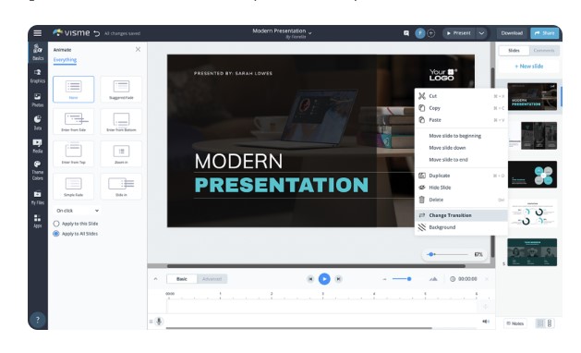
Task: Select the Slide In transition
Action: tap(121, 186)
